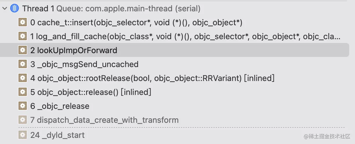Click the frame icon beside lookUpImpOrForward
The width and height of the screenshot is (355, 144).
coord(22,50)
